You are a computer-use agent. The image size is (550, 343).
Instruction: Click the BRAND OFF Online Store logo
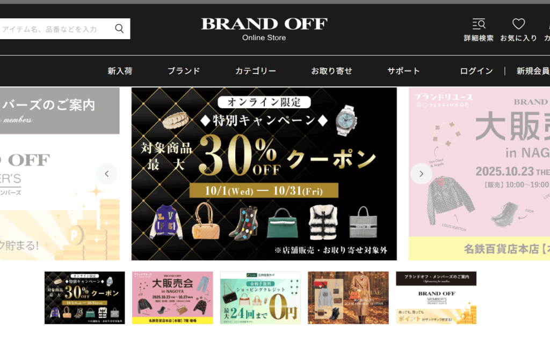(264, 29)
